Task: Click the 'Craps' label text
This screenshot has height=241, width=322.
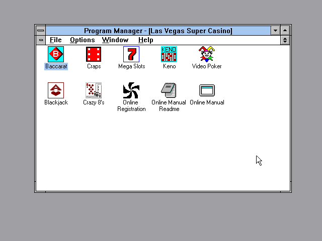Action: tap(94, 66)
